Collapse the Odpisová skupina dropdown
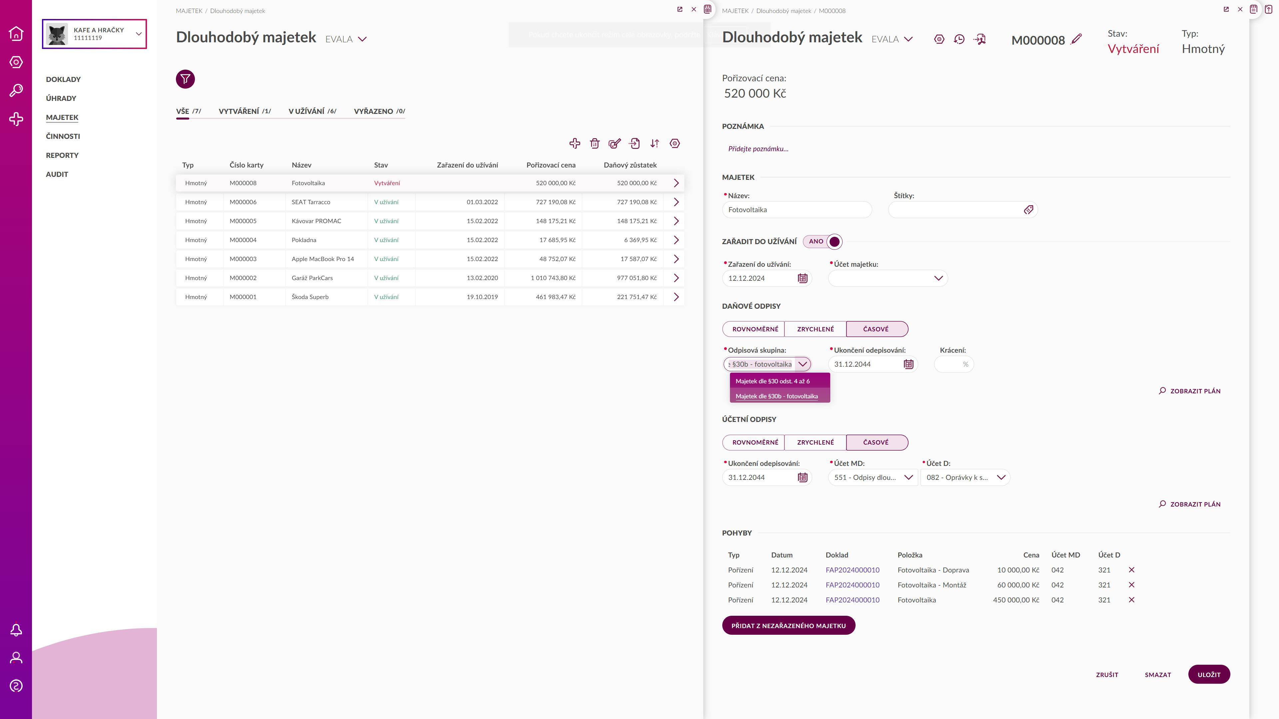 pos(802,364)
